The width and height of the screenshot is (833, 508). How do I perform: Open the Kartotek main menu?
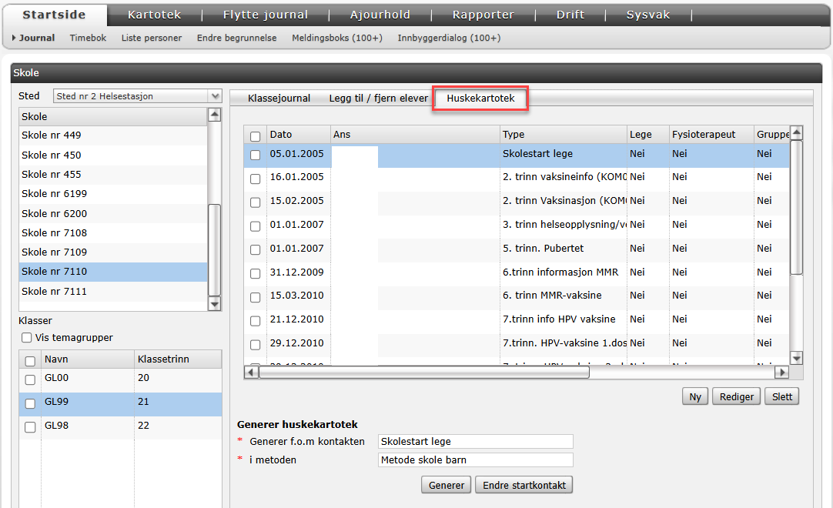pos(155,15)
